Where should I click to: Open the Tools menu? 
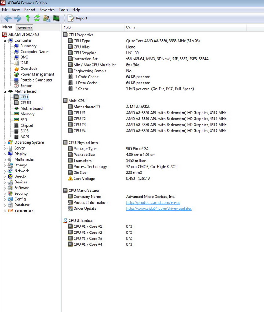coord(63,10)
